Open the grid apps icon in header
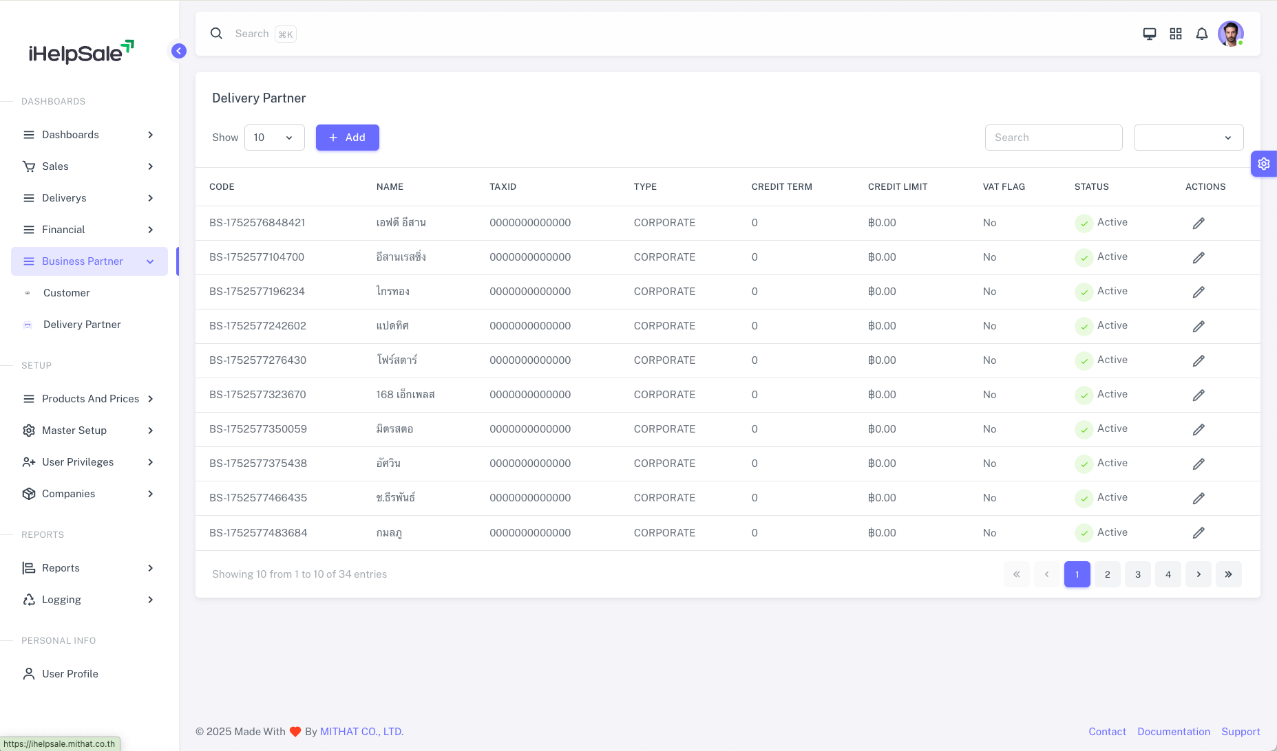 [1175, 34]
